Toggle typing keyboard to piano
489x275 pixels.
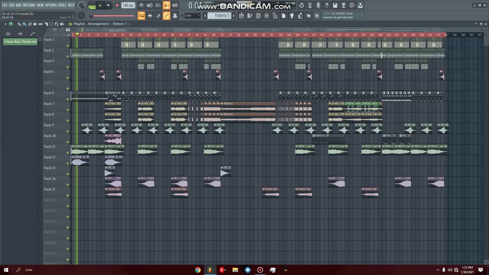(x=141, y=16)
